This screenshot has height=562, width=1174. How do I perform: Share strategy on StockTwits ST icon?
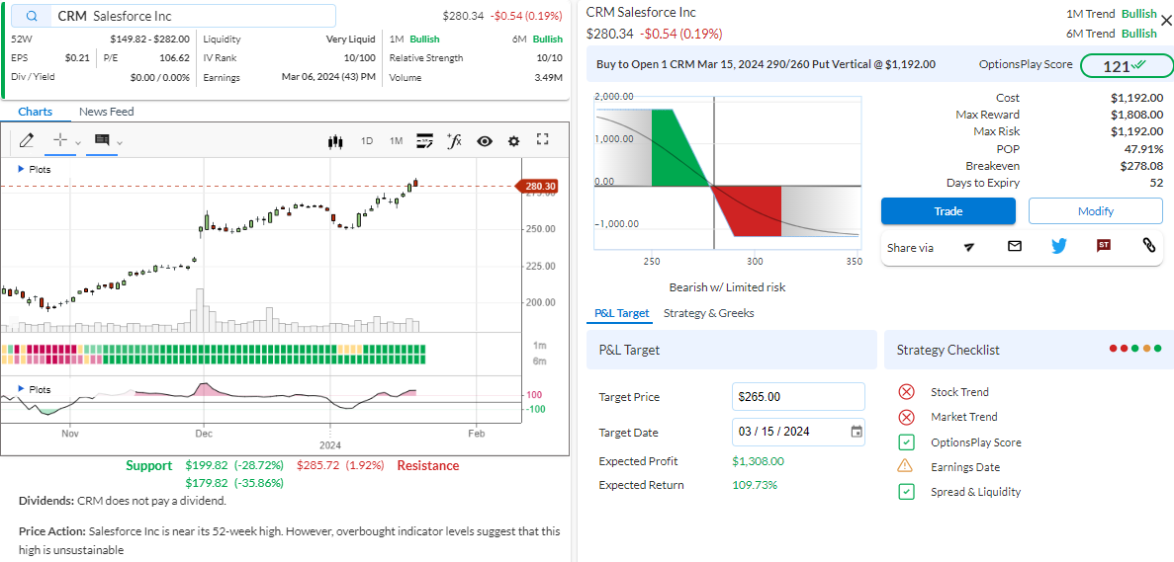tap(1103, 245)
